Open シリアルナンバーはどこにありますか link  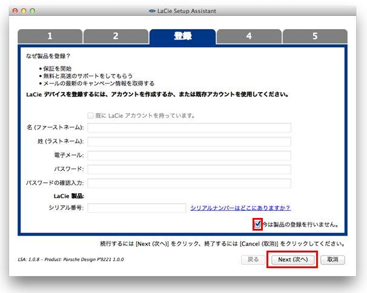240,208
